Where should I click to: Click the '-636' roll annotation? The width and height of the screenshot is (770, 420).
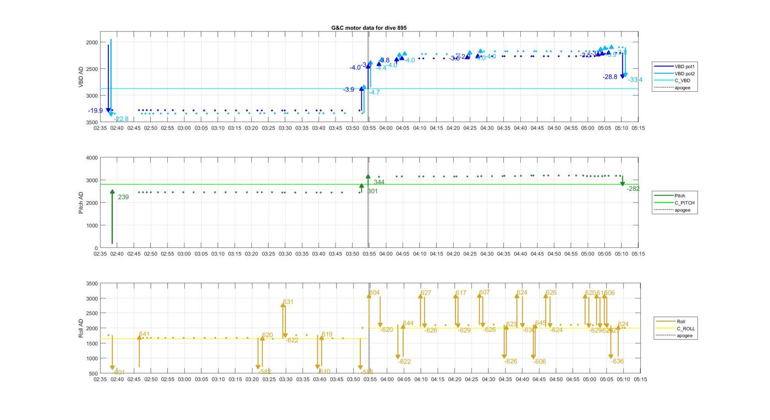click(x=617, y=361)
